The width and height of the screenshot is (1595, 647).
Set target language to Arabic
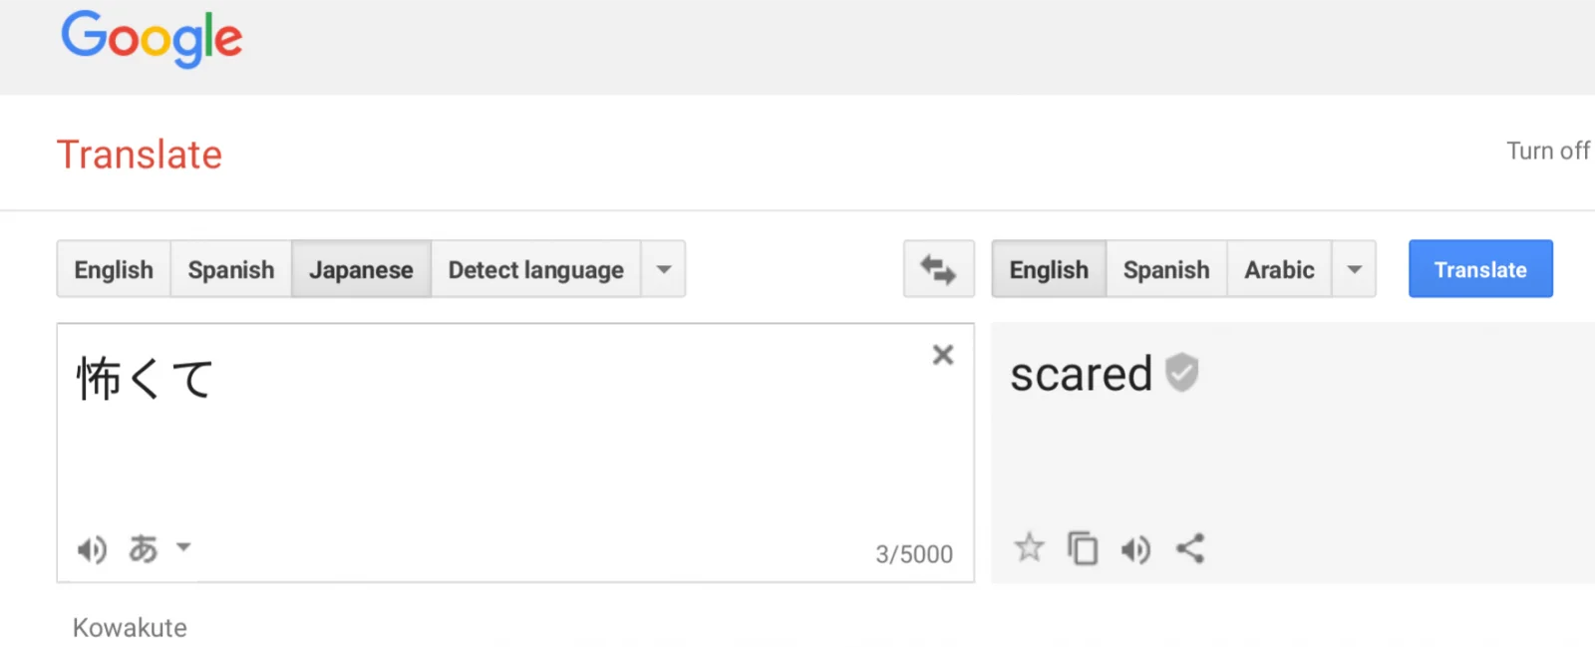point(1279,269)
